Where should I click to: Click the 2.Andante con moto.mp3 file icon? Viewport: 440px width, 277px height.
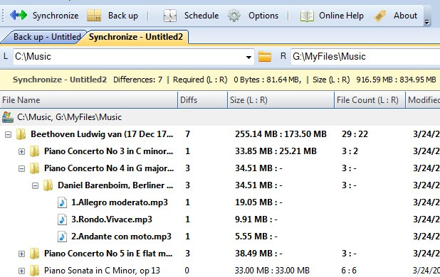coord(62,237)
